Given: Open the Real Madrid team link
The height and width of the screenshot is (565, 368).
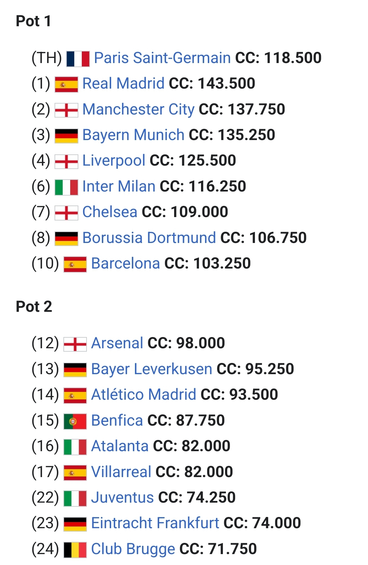Looking at the screenshot, I should [x=123, y=83].
